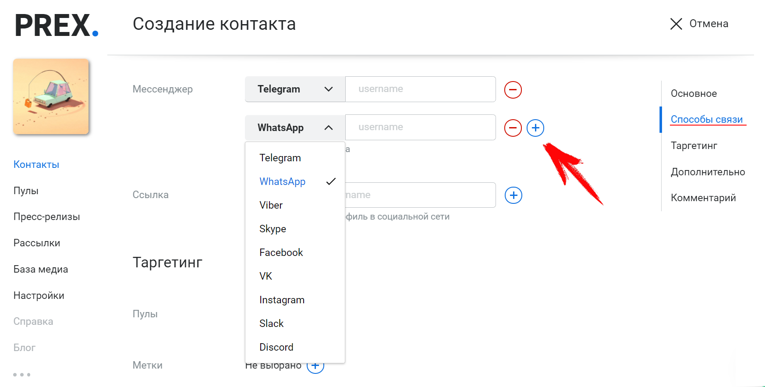
Task: Add another link with plus icon
Action: pyautogui.click(x=514, y=195)
